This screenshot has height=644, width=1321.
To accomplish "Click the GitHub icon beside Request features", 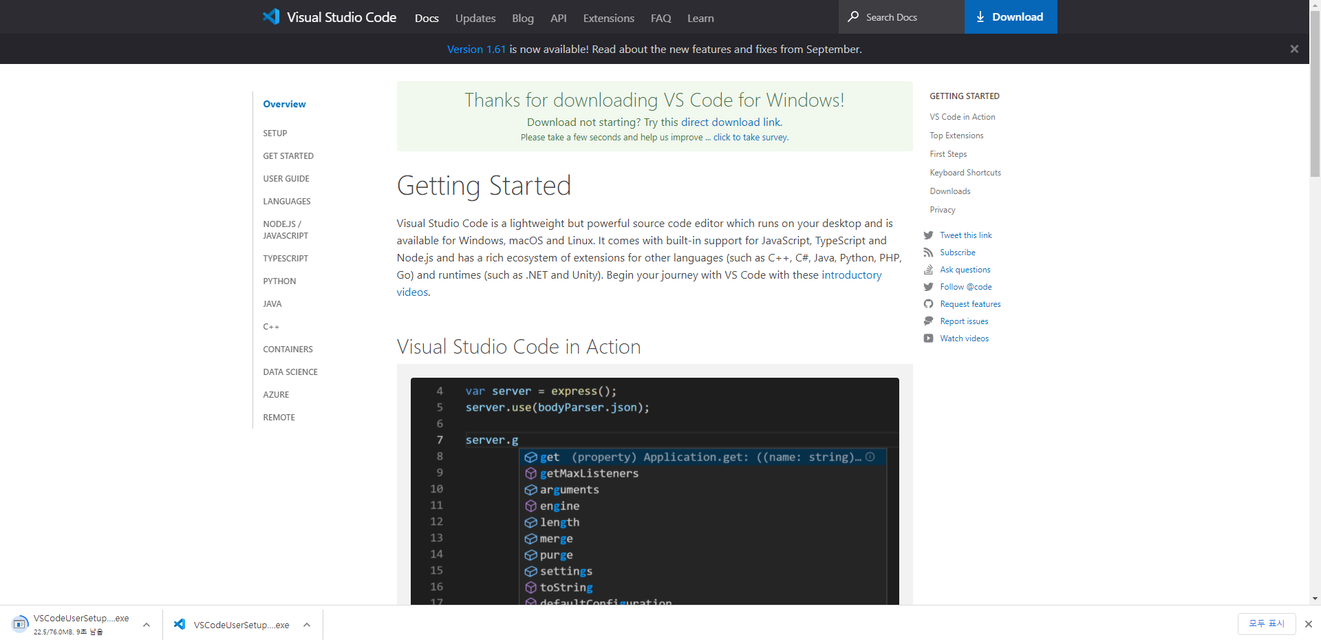I will point(928,304).
